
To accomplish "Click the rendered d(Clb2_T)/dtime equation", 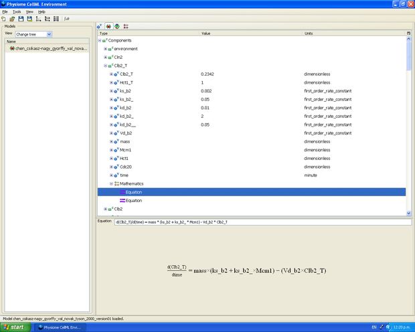I will (247, 270).
